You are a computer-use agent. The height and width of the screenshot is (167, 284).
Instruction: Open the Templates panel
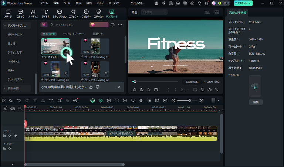(112, 14)
